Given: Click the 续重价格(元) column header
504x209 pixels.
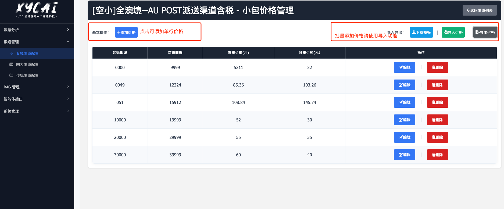Looking at the screenshot, I should tap(310, 53).
